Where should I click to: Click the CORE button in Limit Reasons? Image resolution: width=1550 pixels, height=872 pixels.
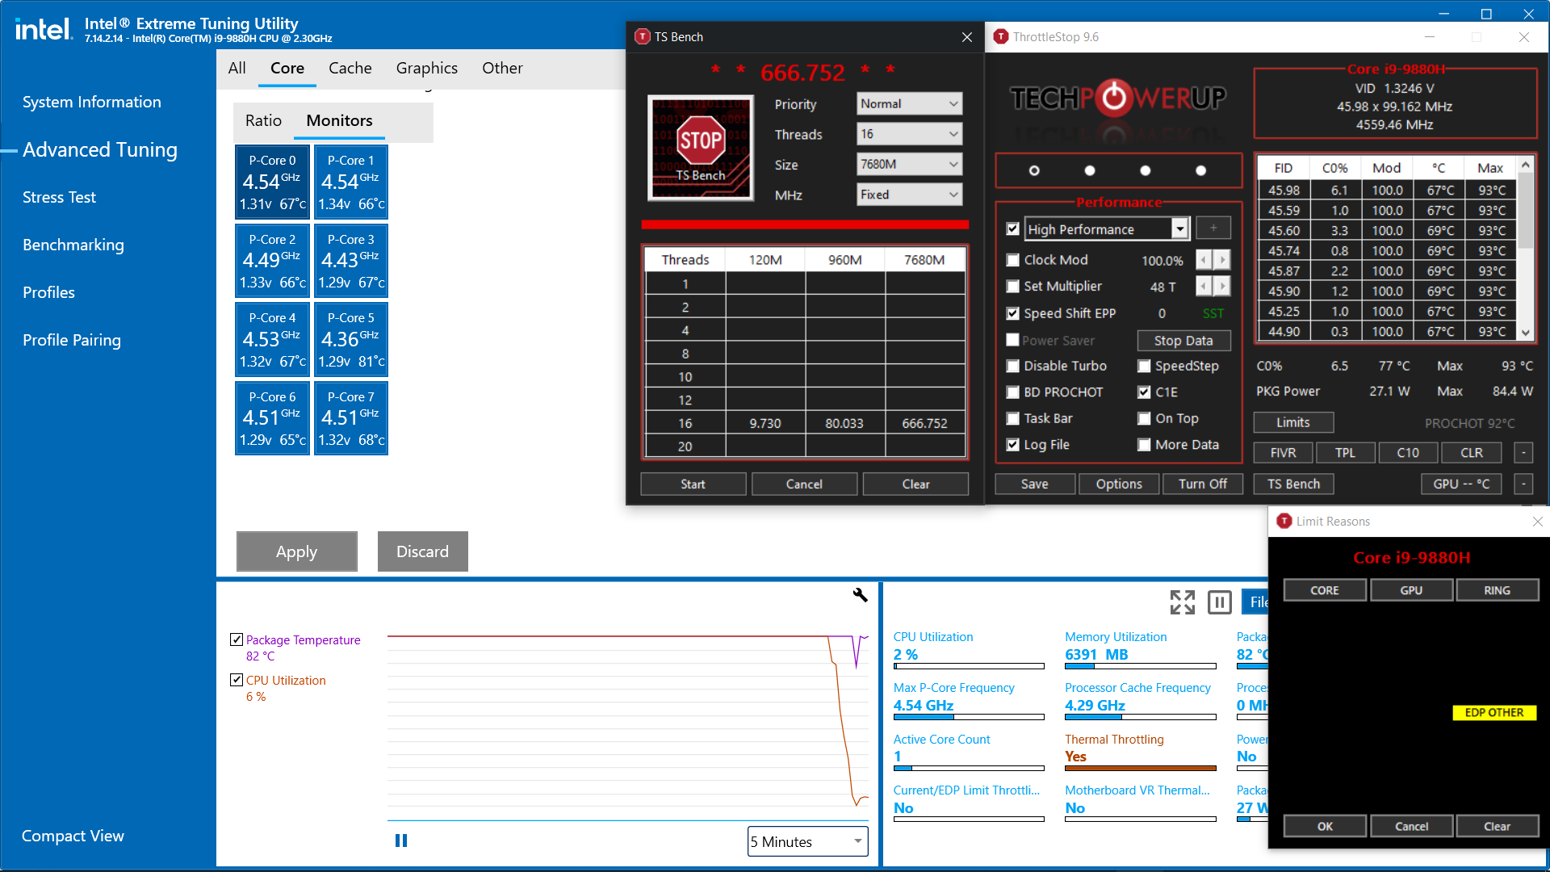click(x=1324, y=590)
